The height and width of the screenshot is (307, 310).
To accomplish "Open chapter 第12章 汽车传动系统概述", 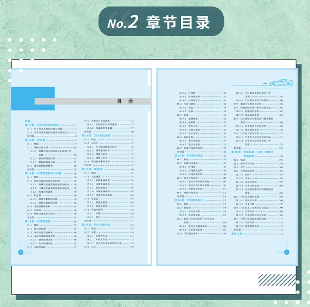I will click(x=50, y=125).
